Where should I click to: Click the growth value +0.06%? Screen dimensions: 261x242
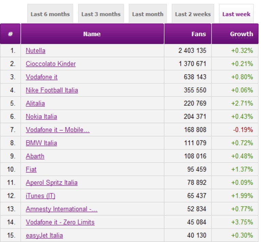click(x=242, y=90)
